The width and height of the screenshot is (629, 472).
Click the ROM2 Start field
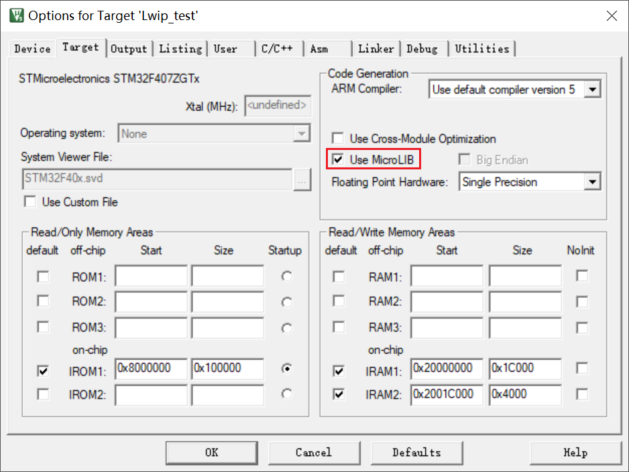click(152, 302)
